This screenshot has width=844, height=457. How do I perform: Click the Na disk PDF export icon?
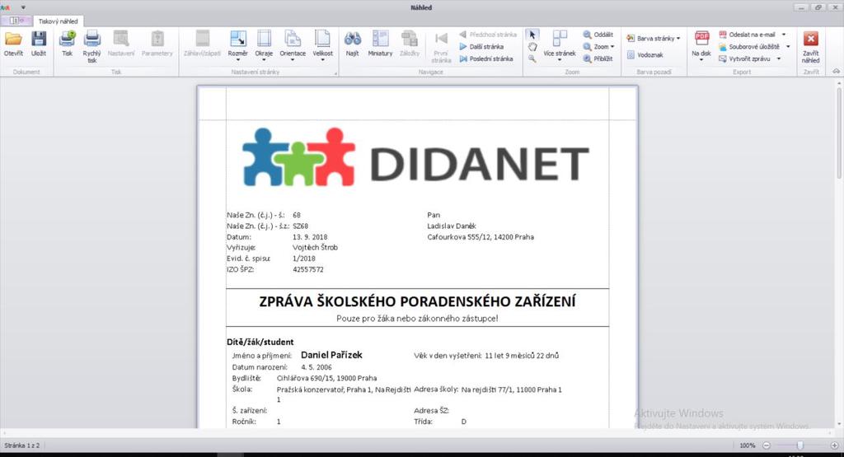(x=701, y=40)
